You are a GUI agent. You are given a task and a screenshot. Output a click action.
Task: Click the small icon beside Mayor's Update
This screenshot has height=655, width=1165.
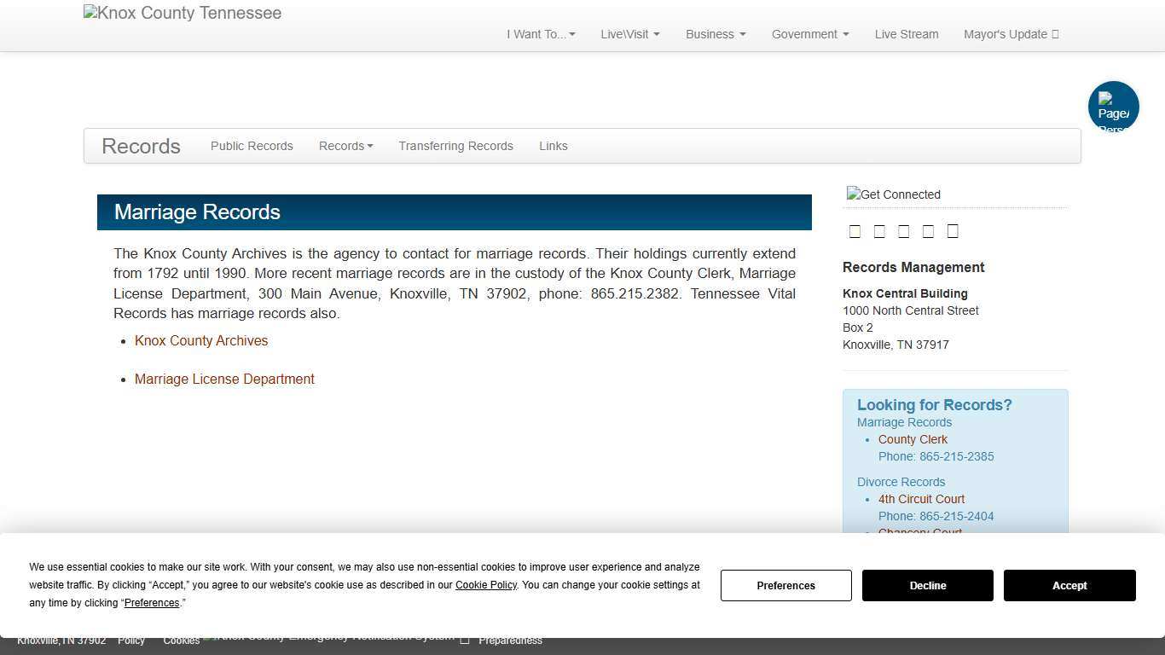coord(1054,34)
